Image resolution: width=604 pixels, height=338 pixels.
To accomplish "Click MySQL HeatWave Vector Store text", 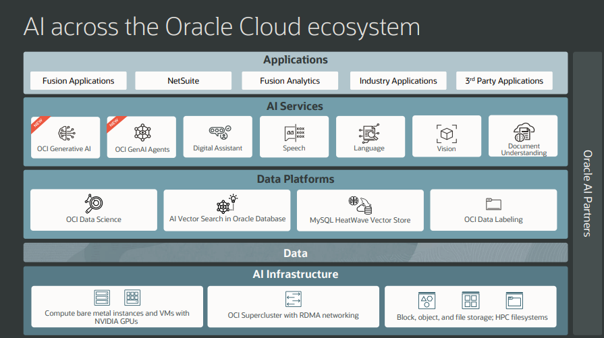I will 360,220.
